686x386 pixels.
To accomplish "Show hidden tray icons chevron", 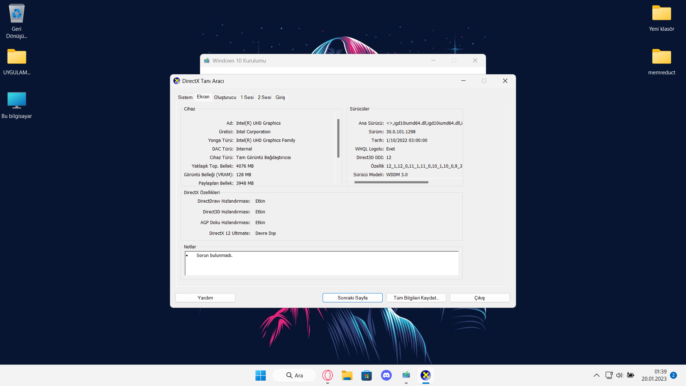I will pyautogui.click(x=597, y=375).
